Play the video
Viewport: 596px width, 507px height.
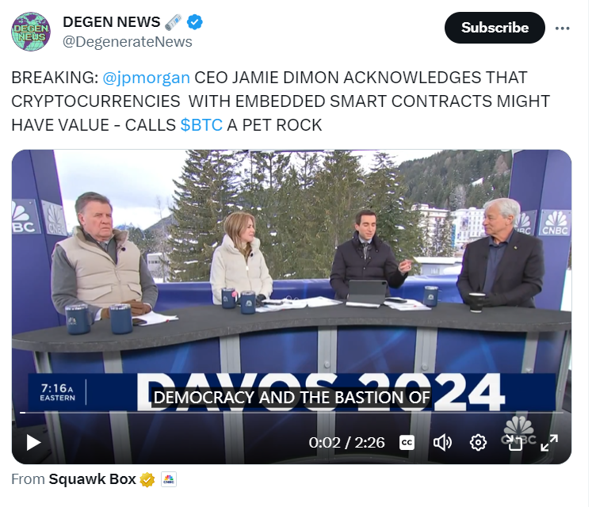33,443
